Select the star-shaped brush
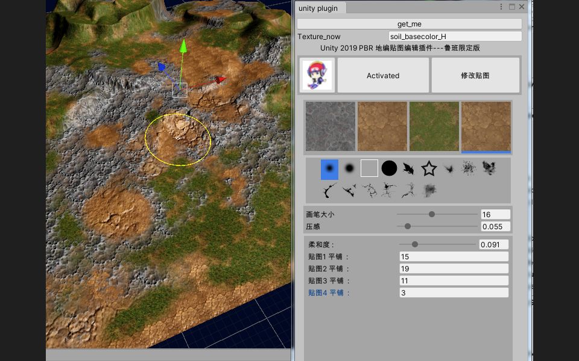This screenshot has width=579, height=361. tap(429, 169)
